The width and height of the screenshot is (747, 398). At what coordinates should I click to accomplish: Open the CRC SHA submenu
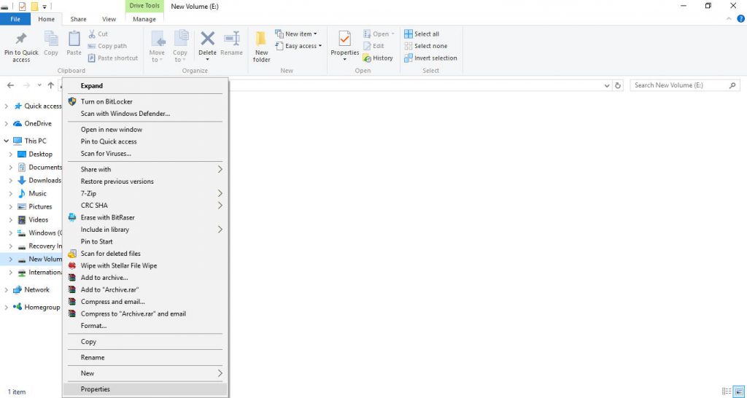[x=145, y=205]
